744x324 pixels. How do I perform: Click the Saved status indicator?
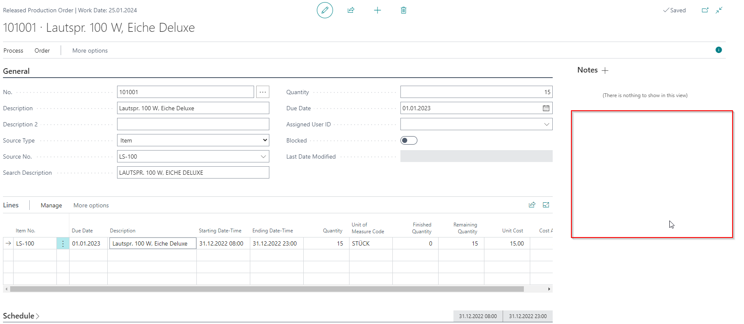(x=674, y=10)
